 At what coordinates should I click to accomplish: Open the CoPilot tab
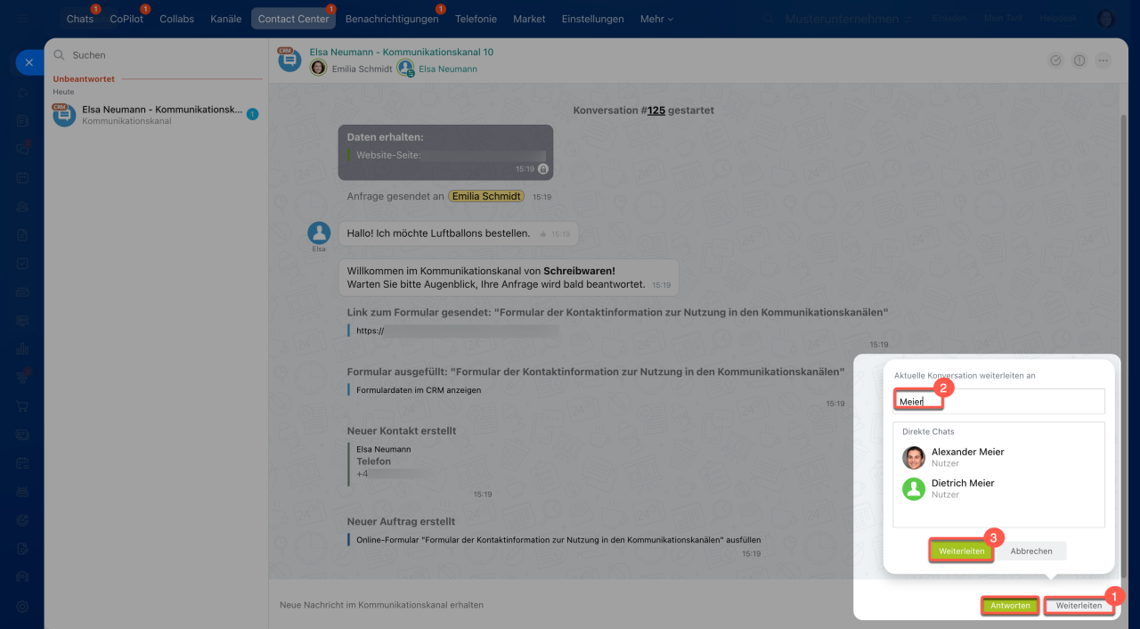126,19
